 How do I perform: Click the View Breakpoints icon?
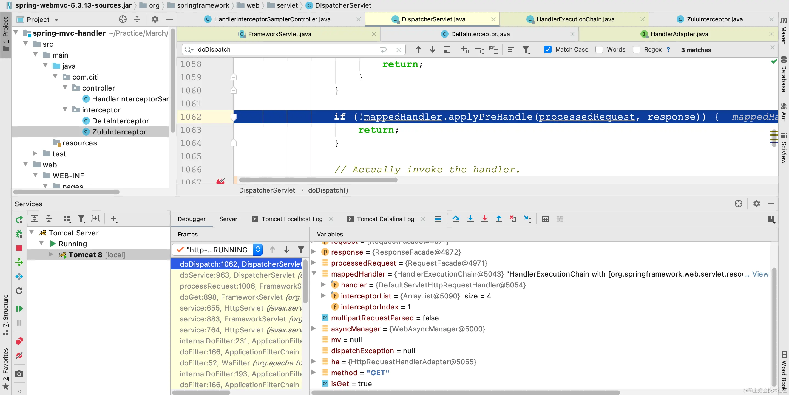(19, 341)
